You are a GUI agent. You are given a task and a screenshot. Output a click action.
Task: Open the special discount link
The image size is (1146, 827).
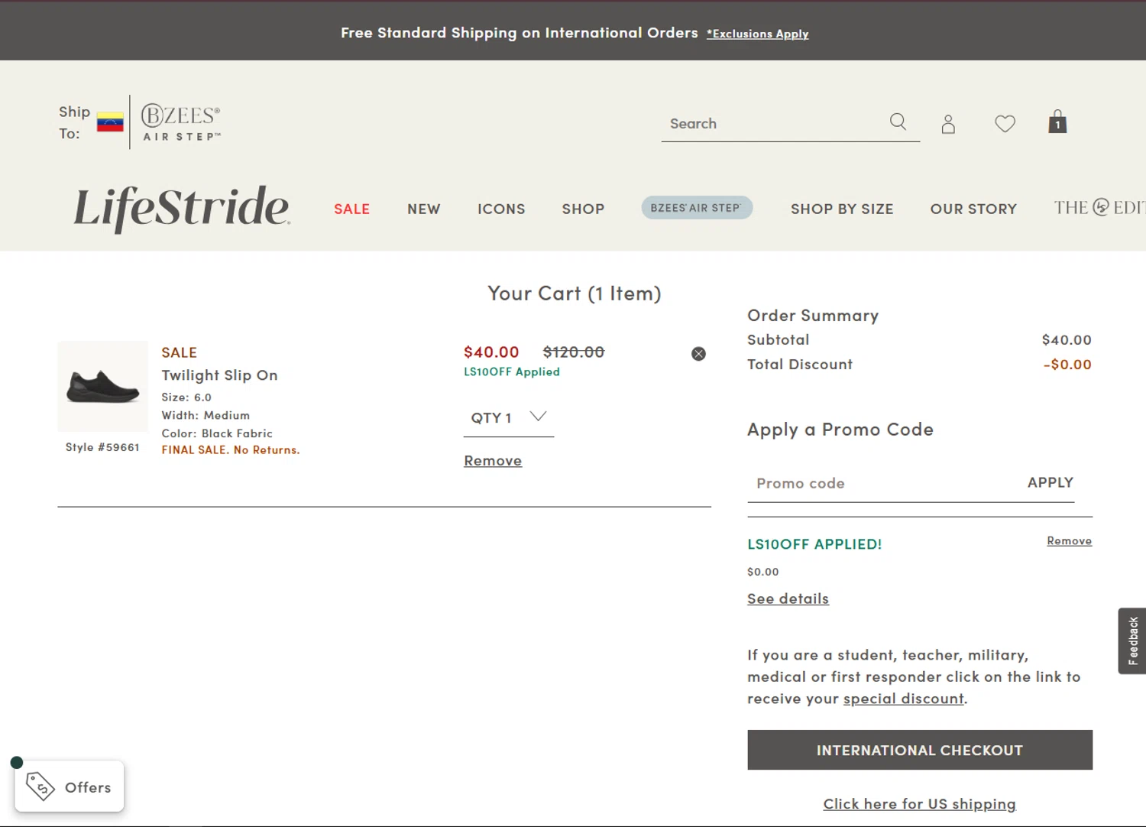(903, 699)
